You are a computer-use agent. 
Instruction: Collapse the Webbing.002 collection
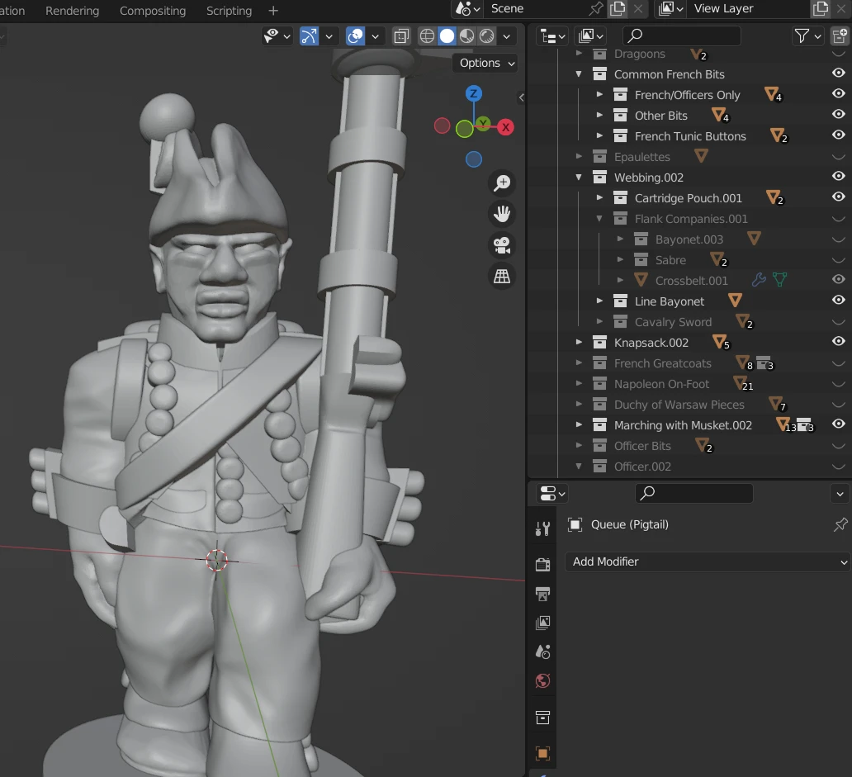(579, 178)
